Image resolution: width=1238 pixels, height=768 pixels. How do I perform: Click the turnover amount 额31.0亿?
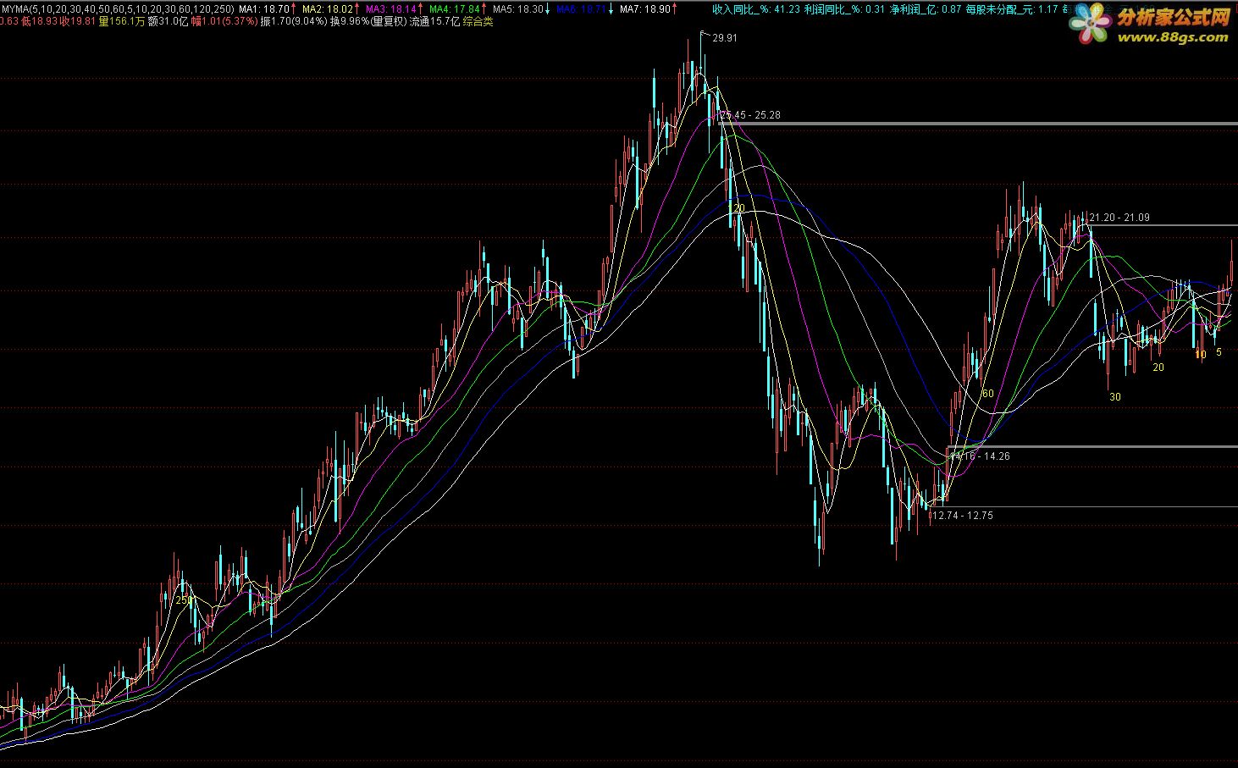168,22
